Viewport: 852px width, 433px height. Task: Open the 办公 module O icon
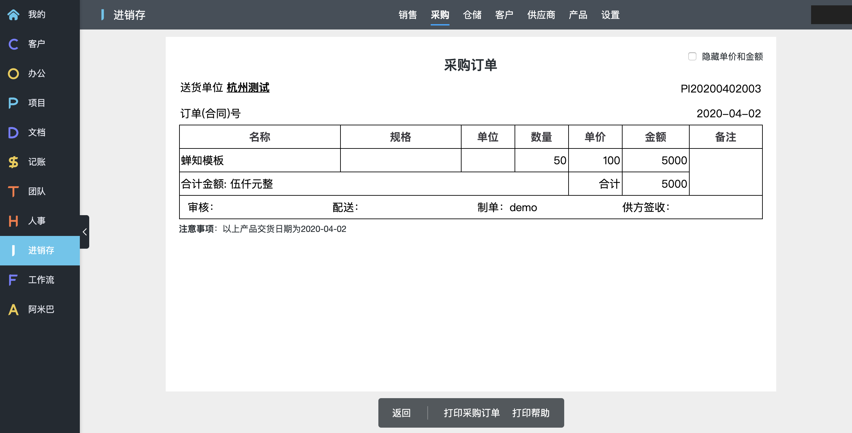[13, 74]
